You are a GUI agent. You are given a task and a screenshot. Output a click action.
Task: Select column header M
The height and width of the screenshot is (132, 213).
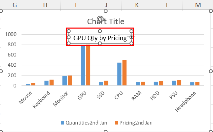click(198, 5)
